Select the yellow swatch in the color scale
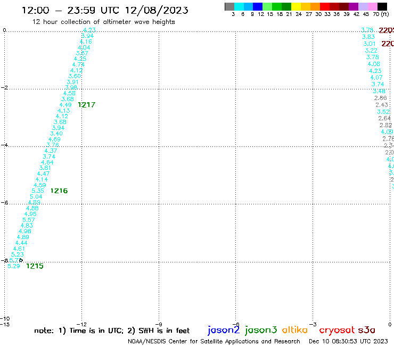394x346 pixels. tap(296, 6)
